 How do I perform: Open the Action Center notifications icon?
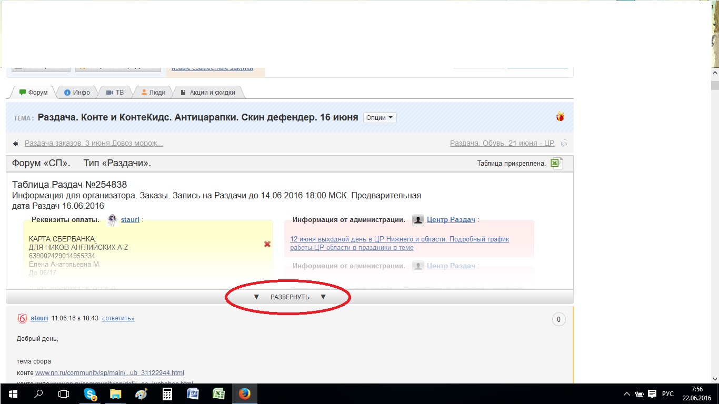pyautogui.click(x=652, y=394)
